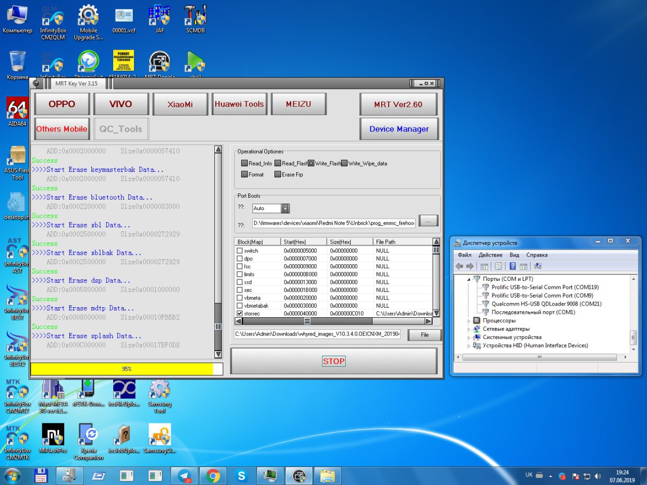Click the MRT Ver2.60 button

[x=398, y=104]
